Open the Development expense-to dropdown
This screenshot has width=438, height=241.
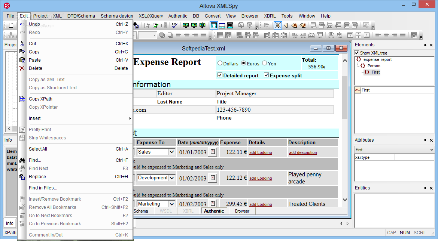pos(171,178)
